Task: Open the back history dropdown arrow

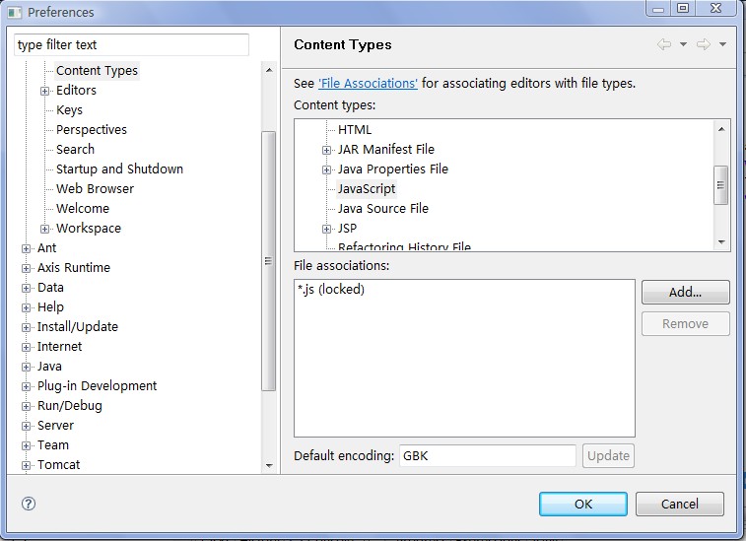Action: [x=683, y=44]
